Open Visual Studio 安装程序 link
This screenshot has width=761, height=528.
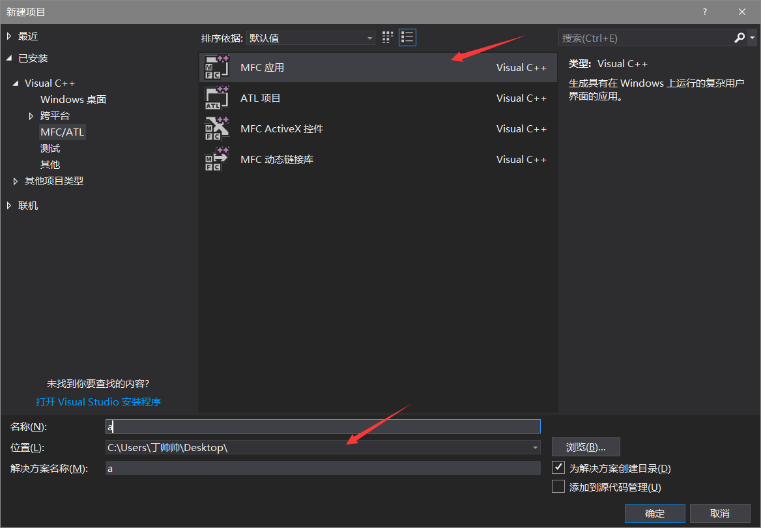pyautogui.click(x=98, y=402)
